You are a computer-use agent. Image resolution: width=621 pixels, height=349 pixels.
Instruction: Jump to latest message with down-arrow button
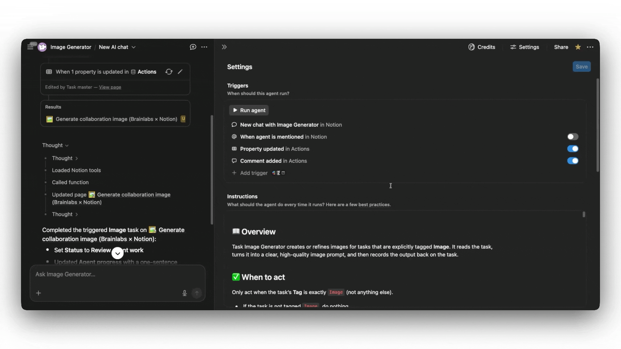[x=118, y=253]
